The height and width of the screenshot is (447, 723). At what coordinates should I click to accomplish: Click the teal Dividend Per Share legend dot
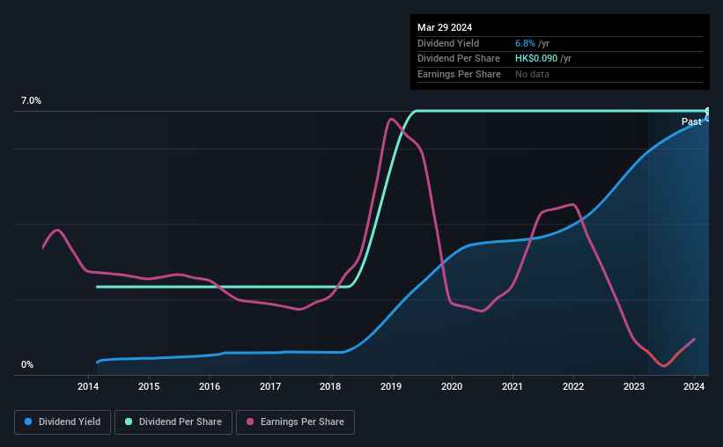pyautogui.click(x=129, y=421)
